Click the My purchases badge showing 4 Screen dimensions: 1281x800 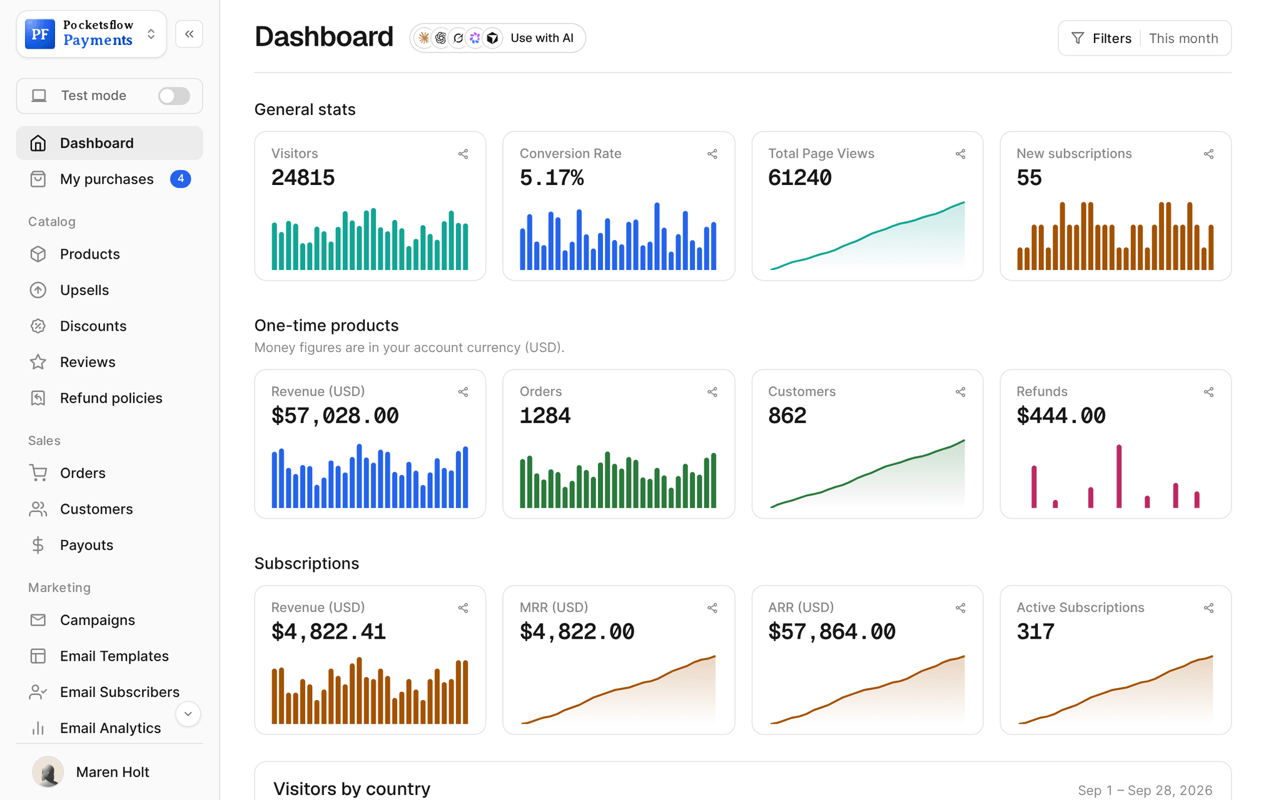tap(181, 179)
